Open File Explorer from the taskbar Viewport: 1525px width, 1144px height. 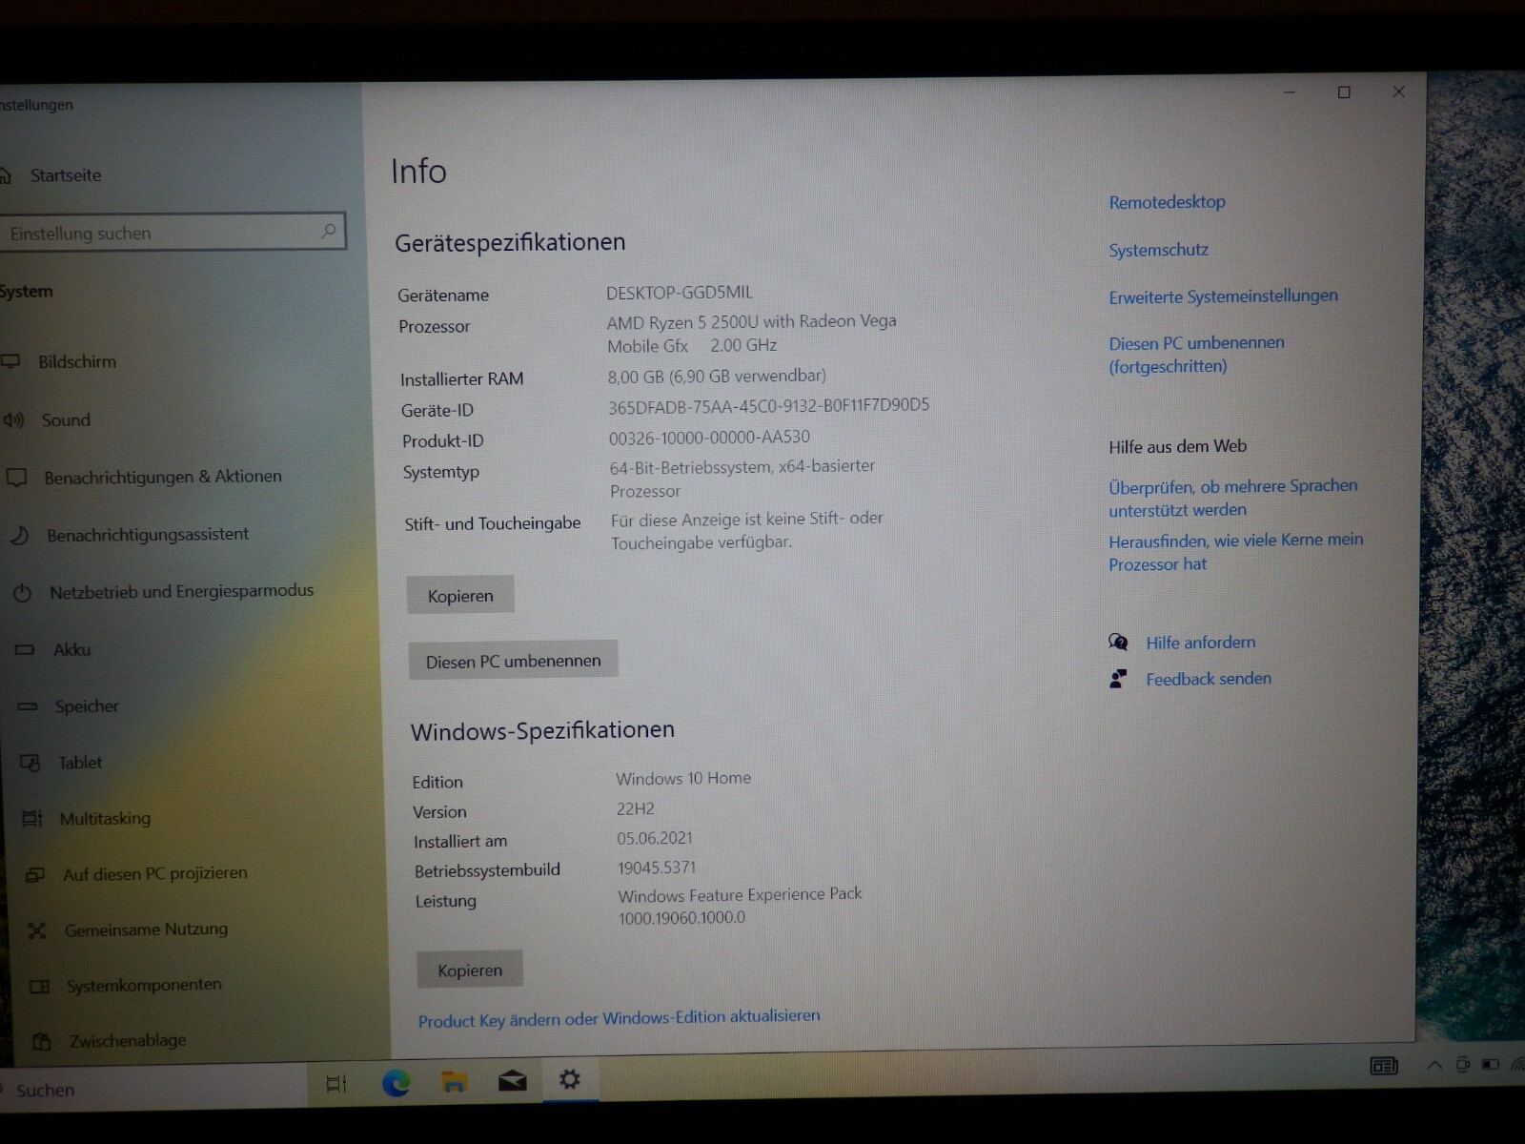(454, 1081)
